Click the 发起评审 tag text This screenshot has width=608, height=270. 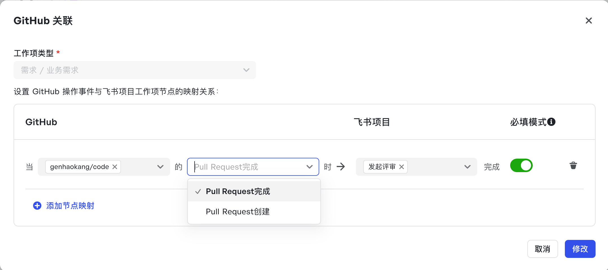[x=382, y=167]
